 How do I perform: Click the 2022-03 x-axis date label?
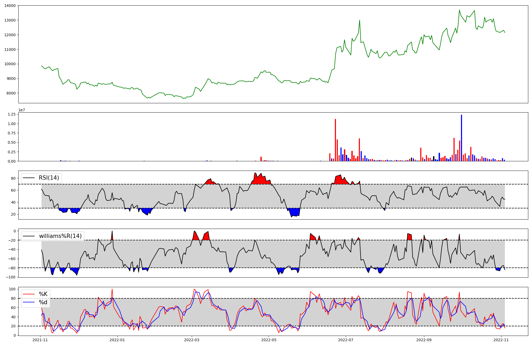click(x=192, y=340)
